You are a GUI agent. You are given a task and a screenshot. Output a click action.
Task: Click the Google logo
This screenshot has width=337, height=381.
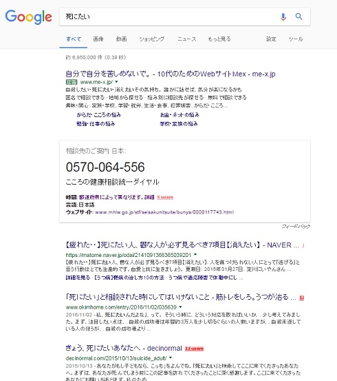[x=28, y=17]
